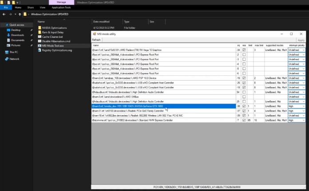
Task: Open the Ram & Input Delay folder icon
Action: pyautogui.click(x=40, y=32)
